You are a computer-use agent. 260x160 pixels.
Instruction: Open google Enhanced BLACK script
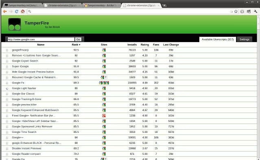(37, 143)
